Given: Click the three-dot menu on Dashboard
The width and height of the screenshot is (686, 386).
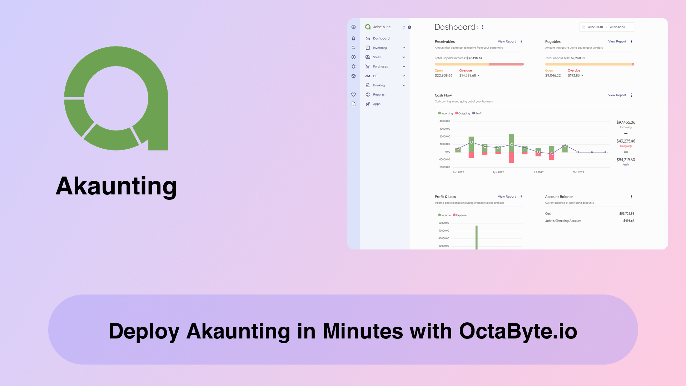Looking at the screenshot, I should tap(484, 27).
